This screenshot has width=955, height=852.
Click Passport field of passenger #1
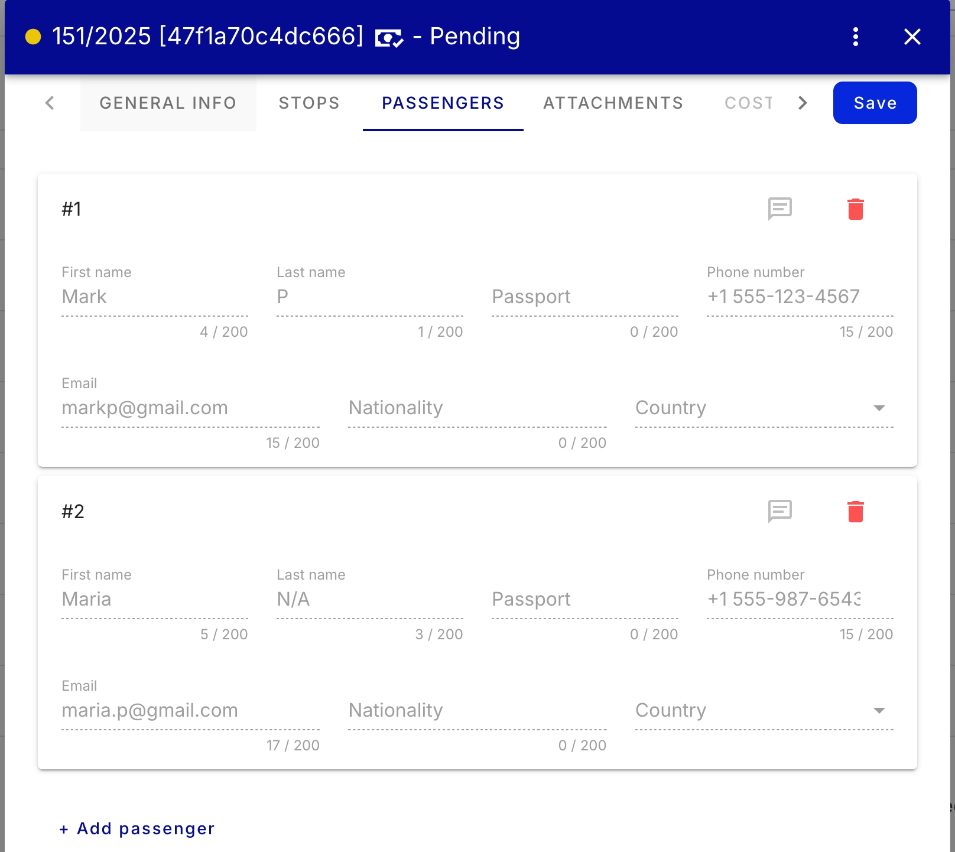(x=584, y=297)
